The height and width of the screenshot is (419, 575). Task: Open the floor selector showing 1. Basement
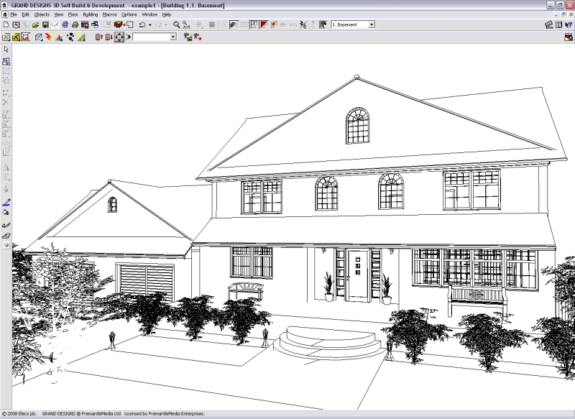pos(352,24)
